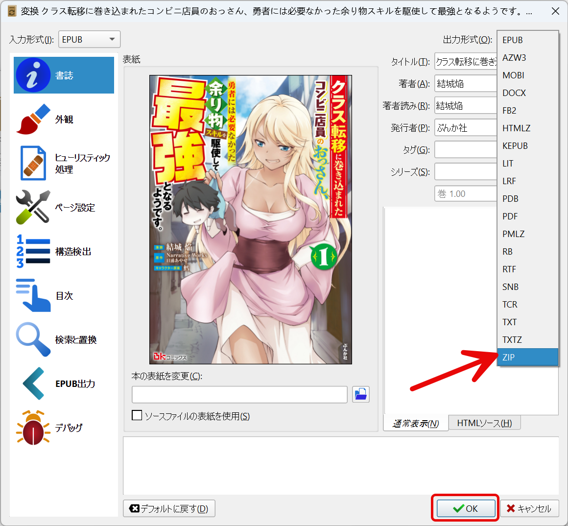Open the デバッグ debug section
Image resolution: width=568 pixels, height=526 pixels.
64,428
